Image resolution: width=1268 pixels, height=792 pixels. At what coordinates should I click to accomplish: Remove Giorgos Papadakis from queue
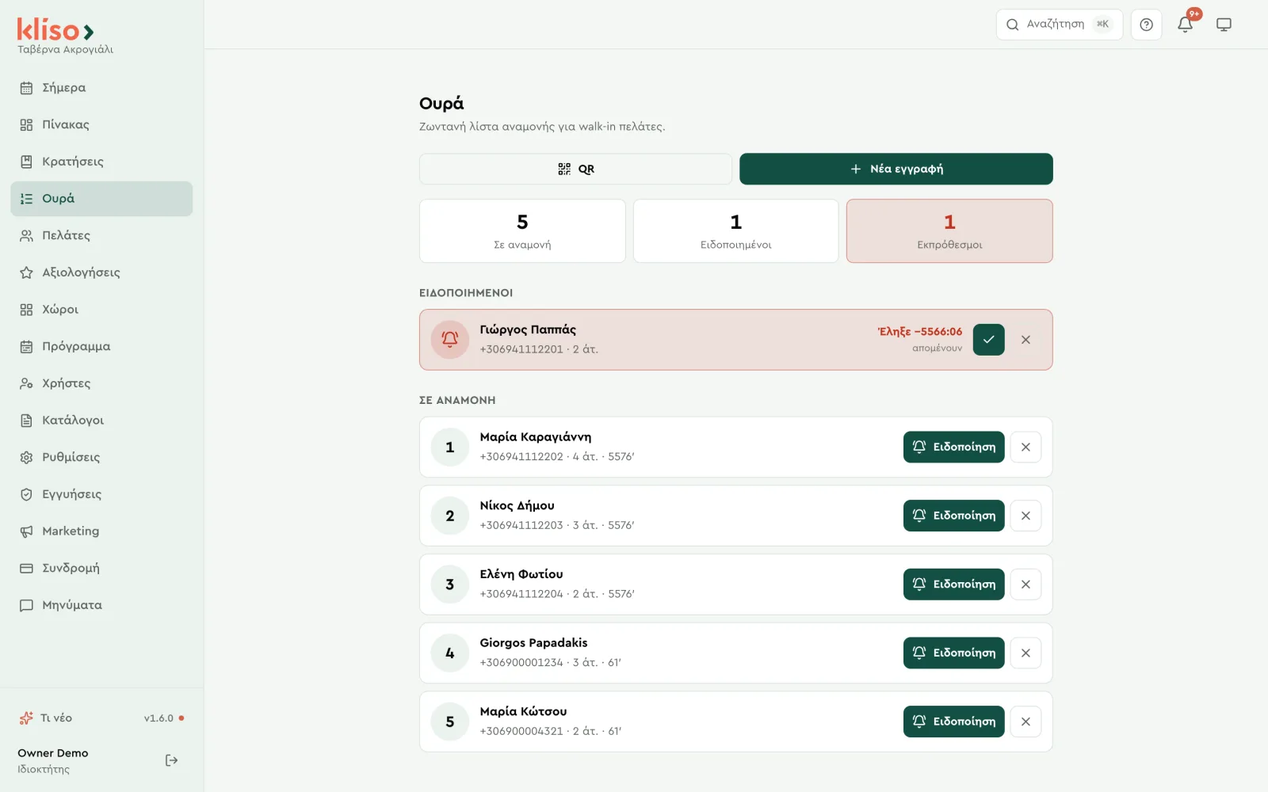(1025, 653)
